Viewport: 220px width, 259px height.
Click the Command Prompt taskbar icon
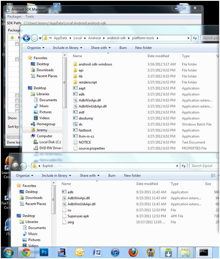pyautogui.click(x=203, y=252)
